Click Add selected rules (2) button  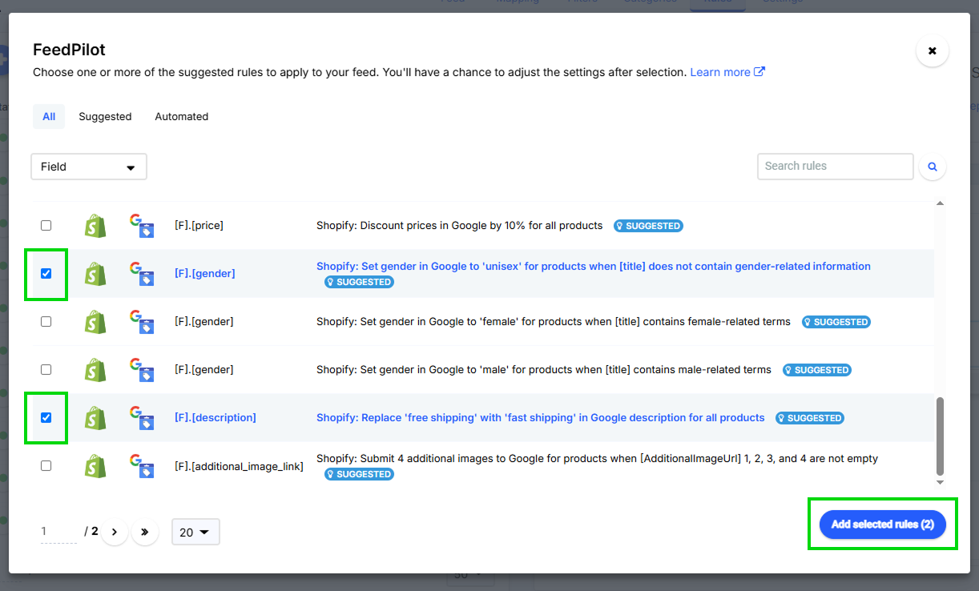[x=882, y=525]
